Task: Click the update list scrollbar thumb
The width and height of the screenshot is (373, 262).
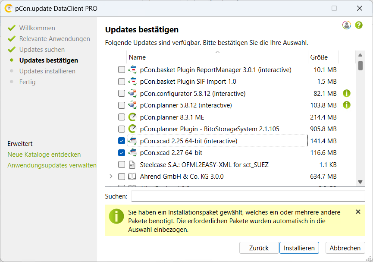Action: click(360, 66)
